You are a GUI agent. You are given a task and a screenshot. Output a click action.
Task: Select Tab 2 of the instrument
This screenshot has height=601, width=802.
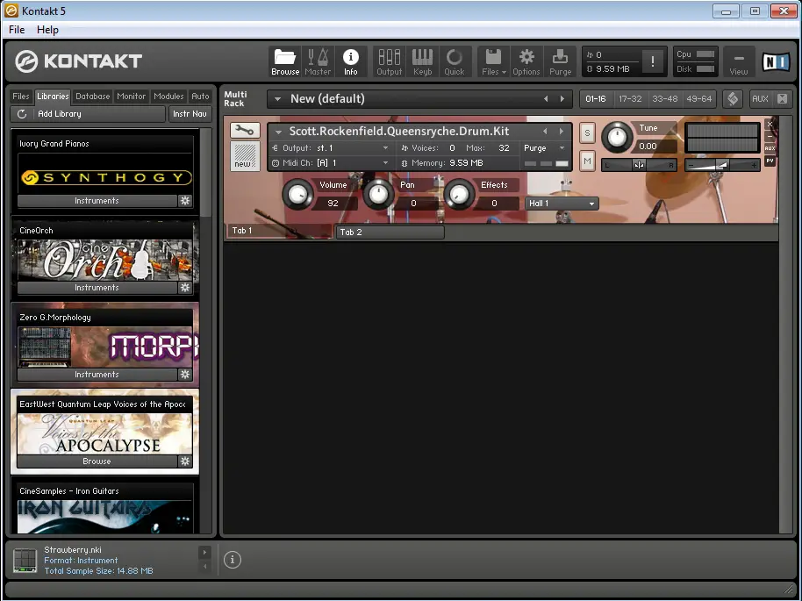(x=390, y=233)
